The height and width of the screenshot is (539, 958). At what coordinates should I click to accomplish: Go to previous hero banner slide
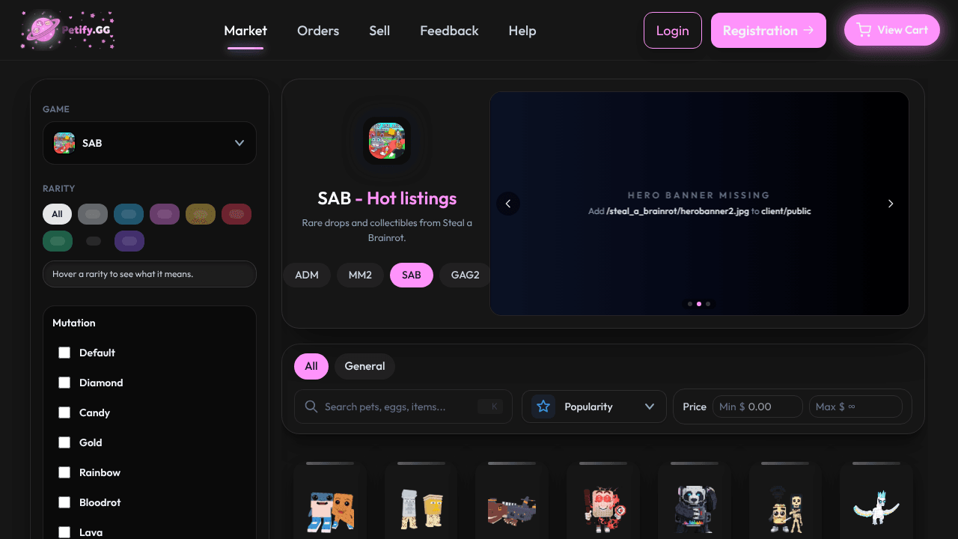pyautogui.click(x=508, y=204)
